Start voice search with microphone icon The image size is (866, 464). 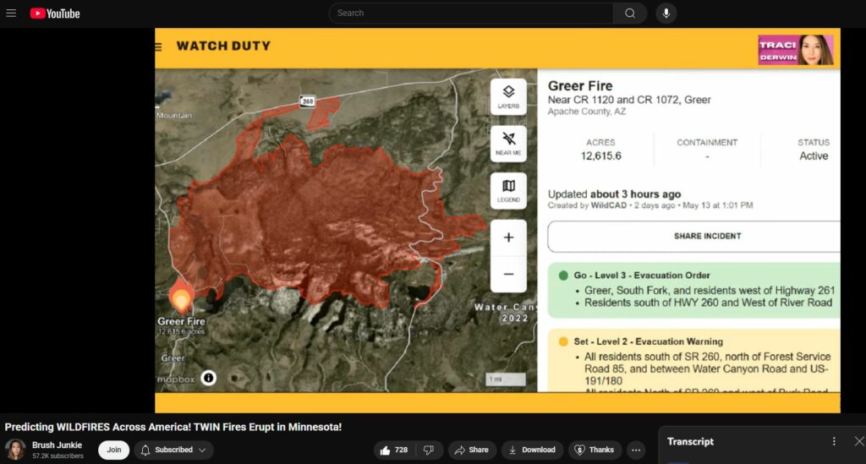(x=666, y=14)
